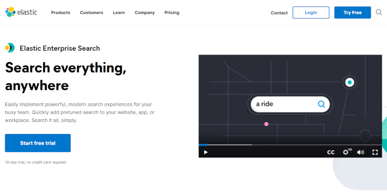The height and width of the screenshot is (193, 387).
Task: Play the video with play button
Action: pyautogui.click(x=206, y=152)
